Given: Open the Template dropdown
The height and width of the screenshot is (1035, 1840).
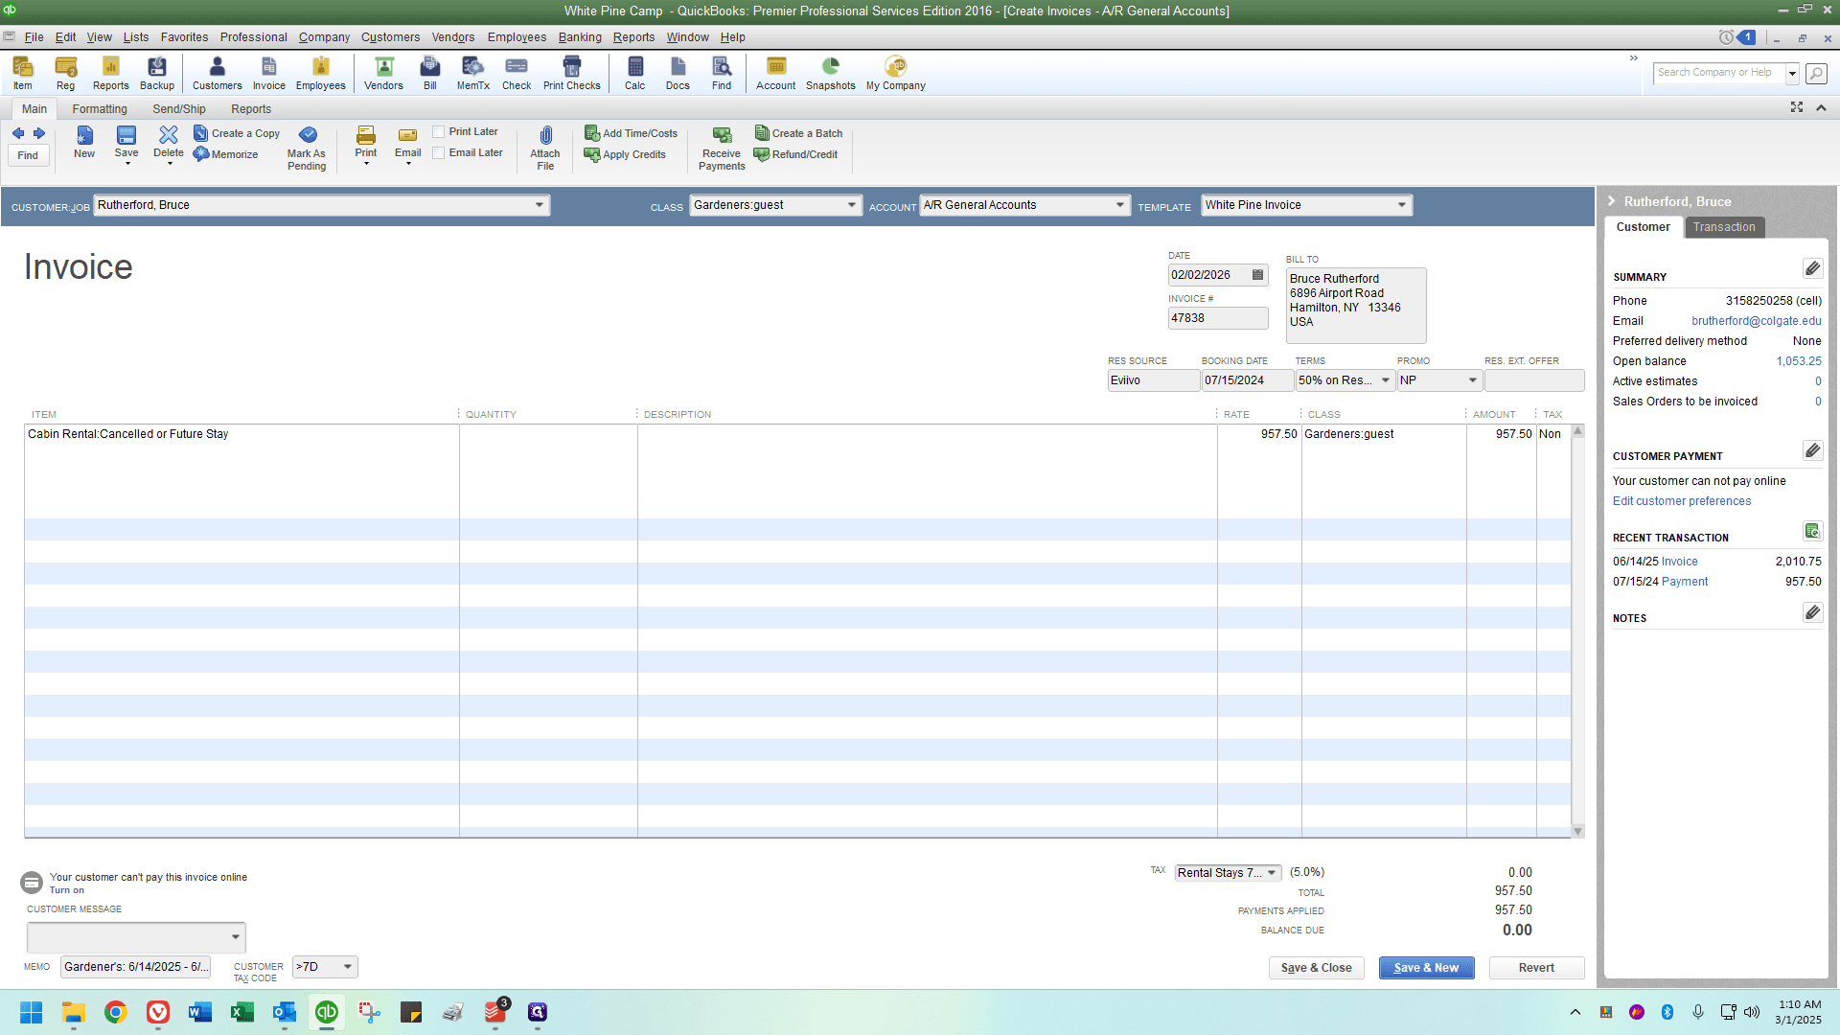Looking at the screenshot, I should 1402,205.
